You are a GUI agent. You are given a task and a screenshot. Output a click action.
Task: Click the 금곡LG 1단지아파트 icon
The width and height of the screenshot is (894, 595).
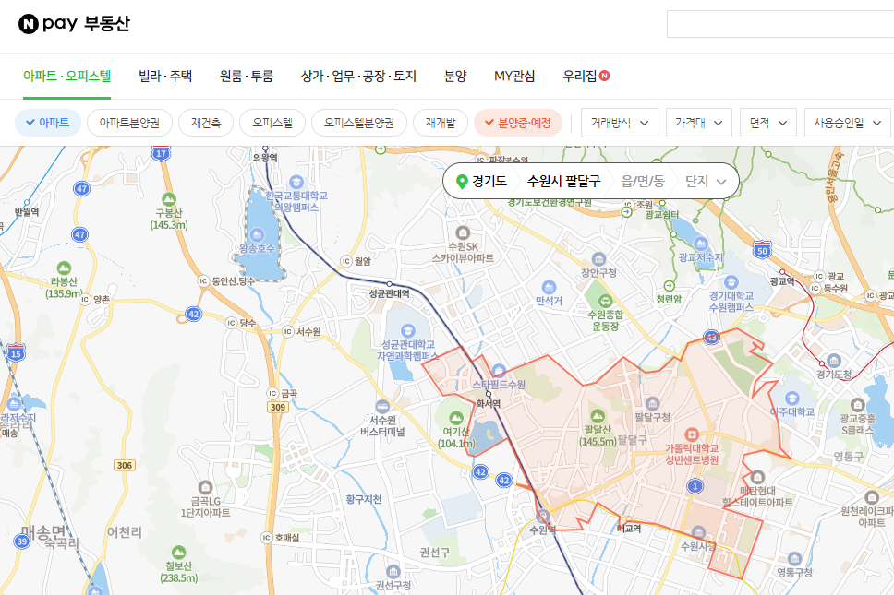pos(205,487)
